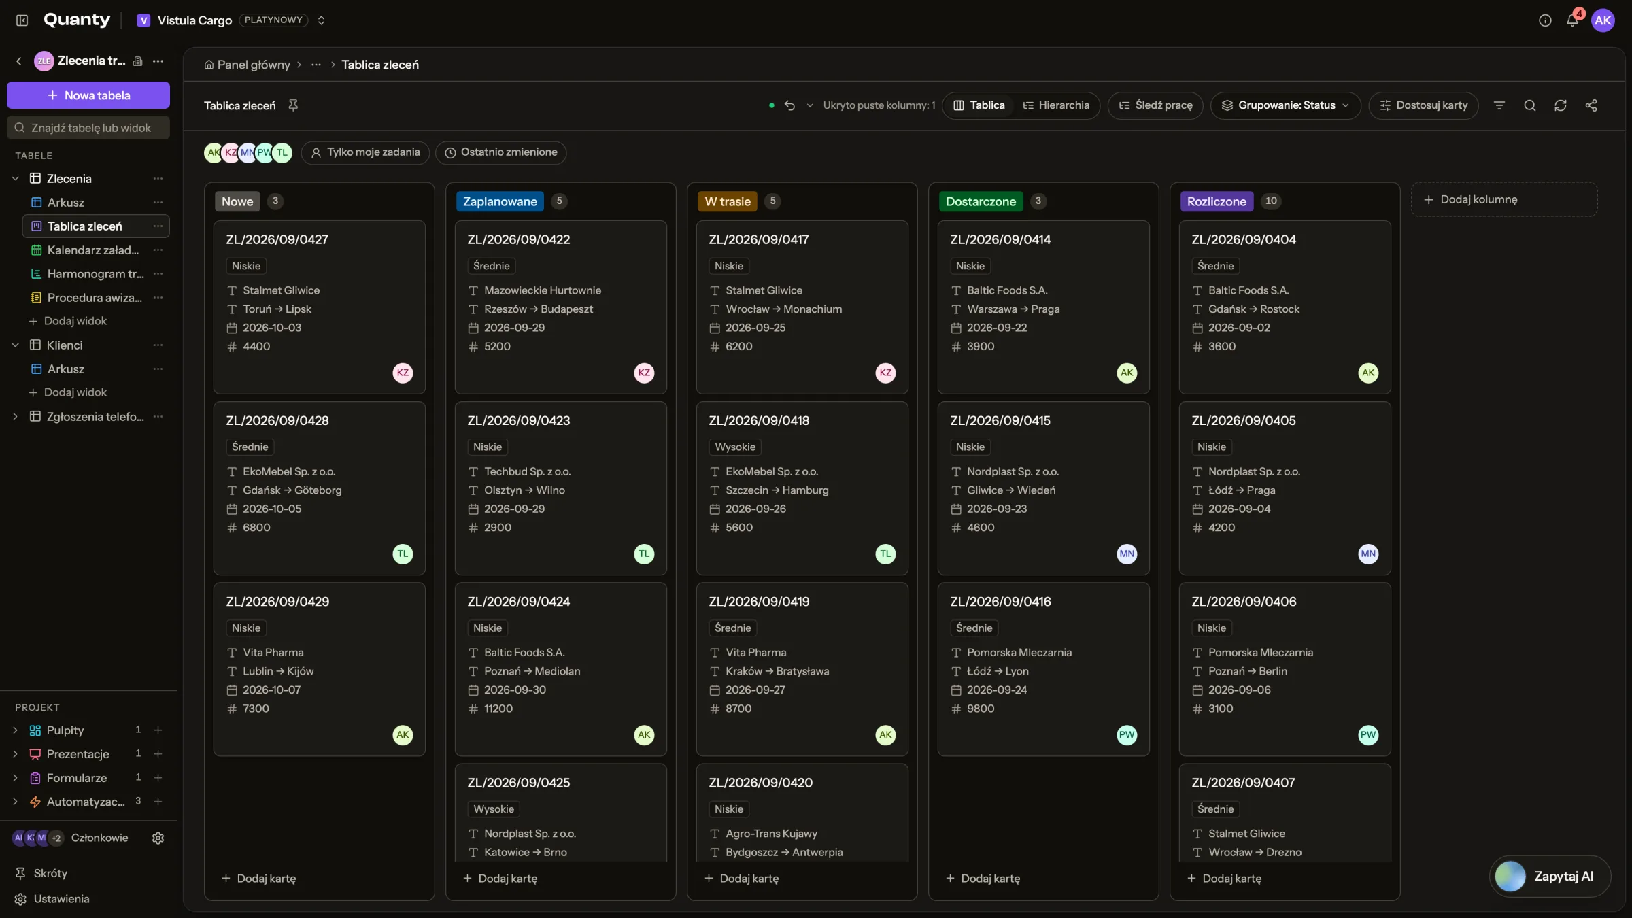Open the info help icon
The width and height of the screenshot is (1632, 918).
pos(1545,20)
